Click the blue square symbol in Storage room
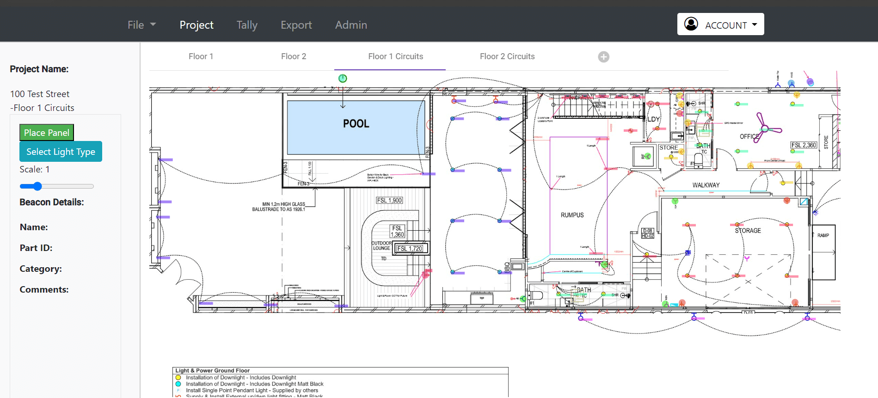Viewport: 878px width, 398px height. click(688, 252)
